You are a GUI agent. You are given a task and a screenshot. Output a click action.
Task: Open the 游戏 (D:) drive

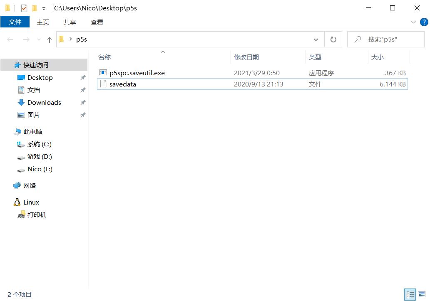tap(40, 157)
